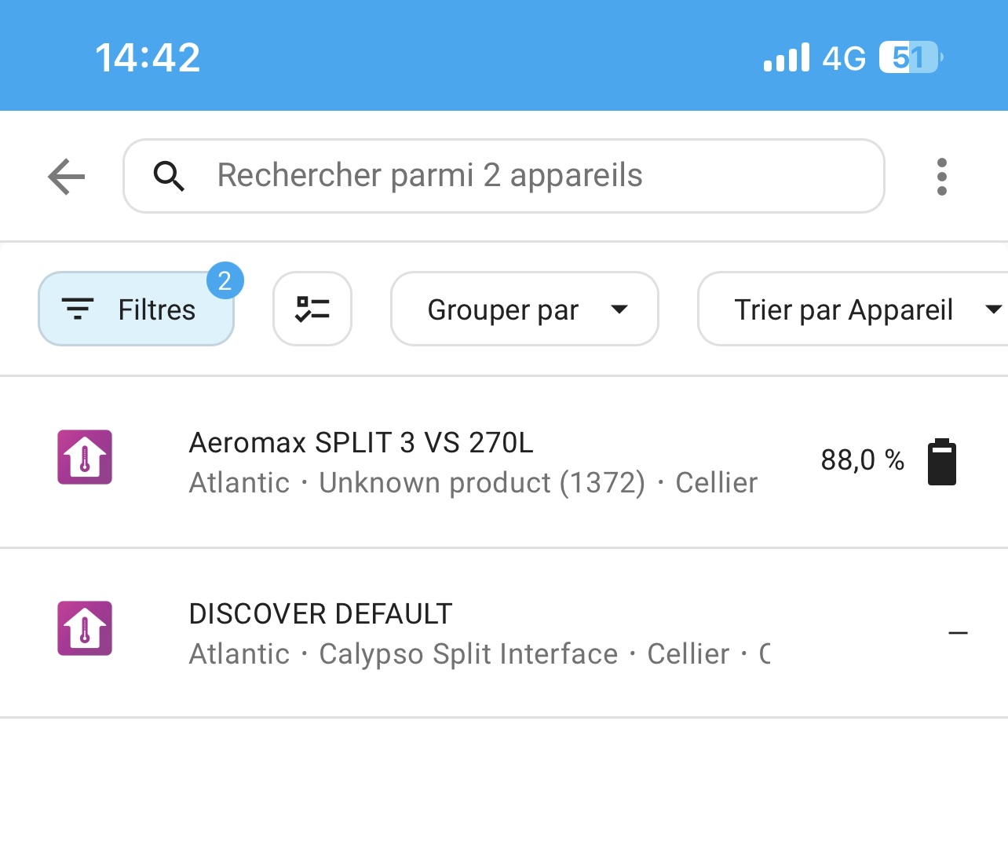Viewport: 1008px width, 849px height.
Task: Click the filter count badge showing 2
Action: pyautogui.click(x=225, y=280)
